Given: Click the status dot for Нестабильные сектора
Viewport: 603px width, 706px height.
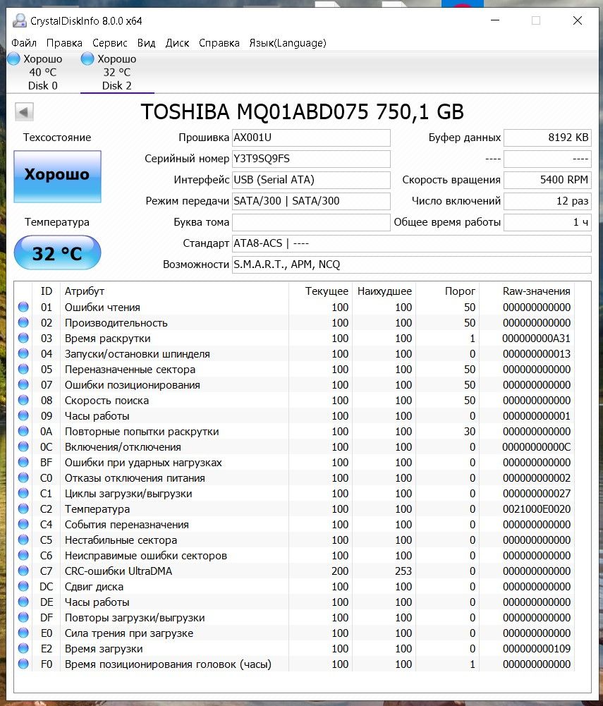Looking at the screenshot, I should click(x=23, y=540).
